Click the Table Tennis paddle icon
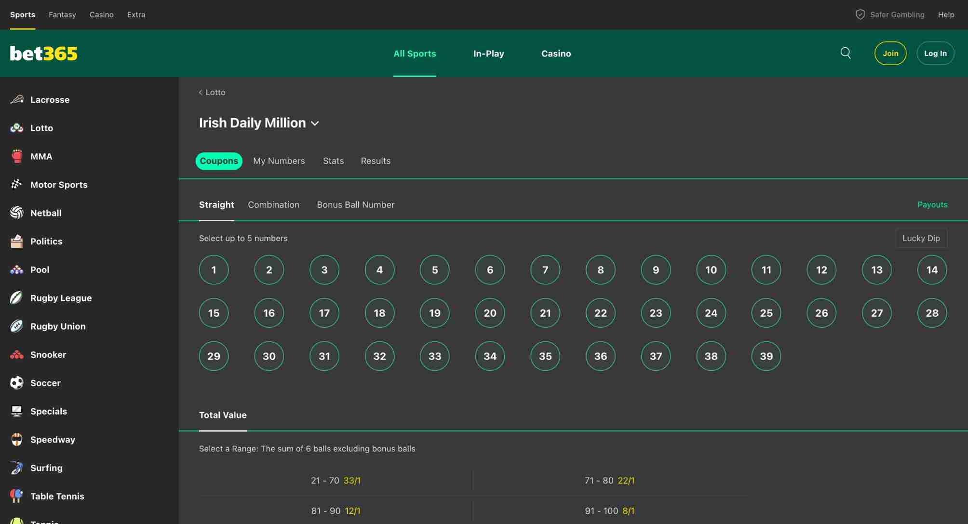 coord(17,496)
